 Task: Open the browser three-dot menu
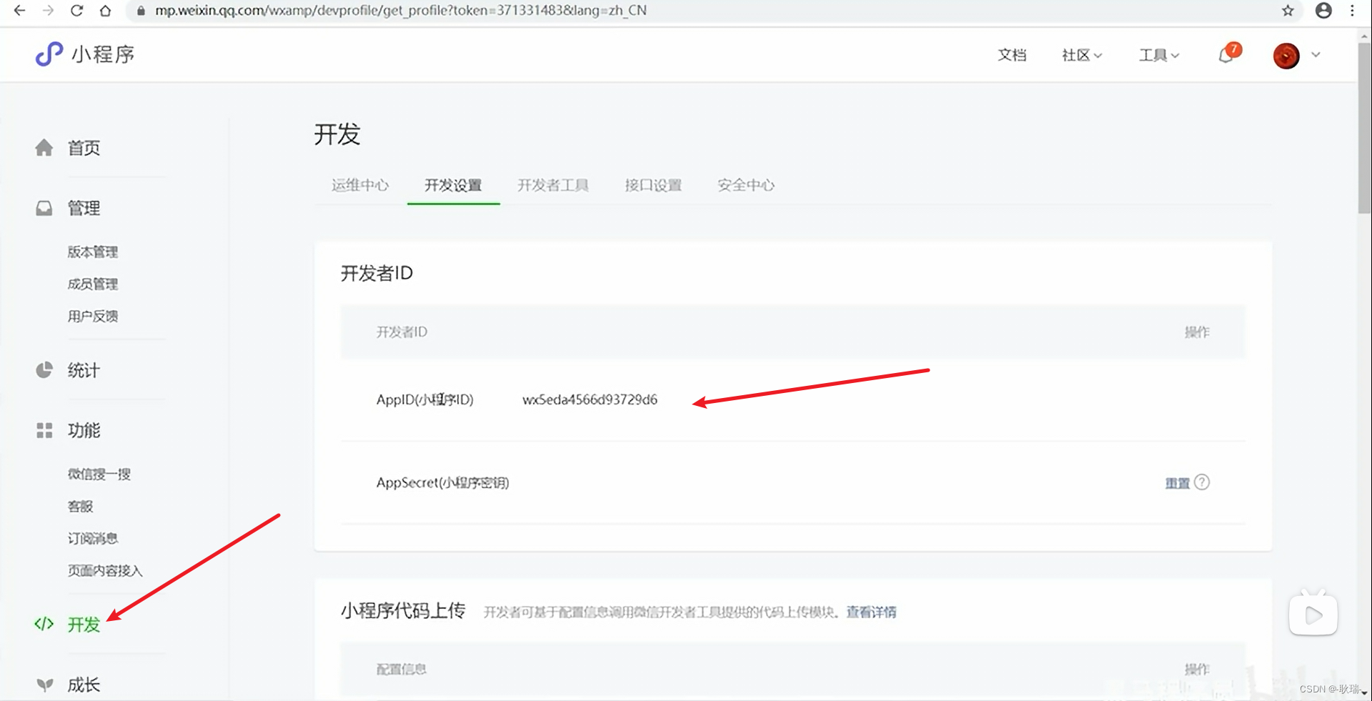[1352, 11]
